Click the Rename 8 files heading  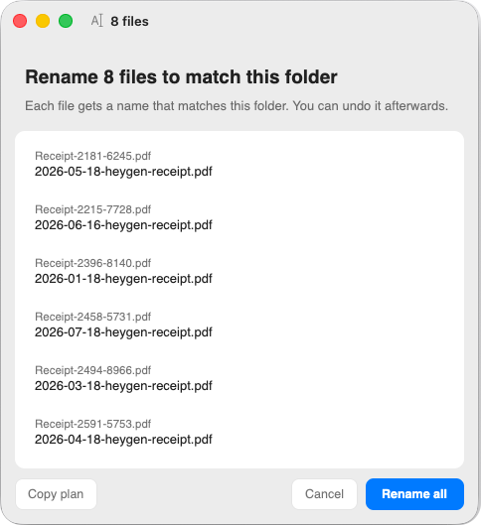tap(181, 77)
